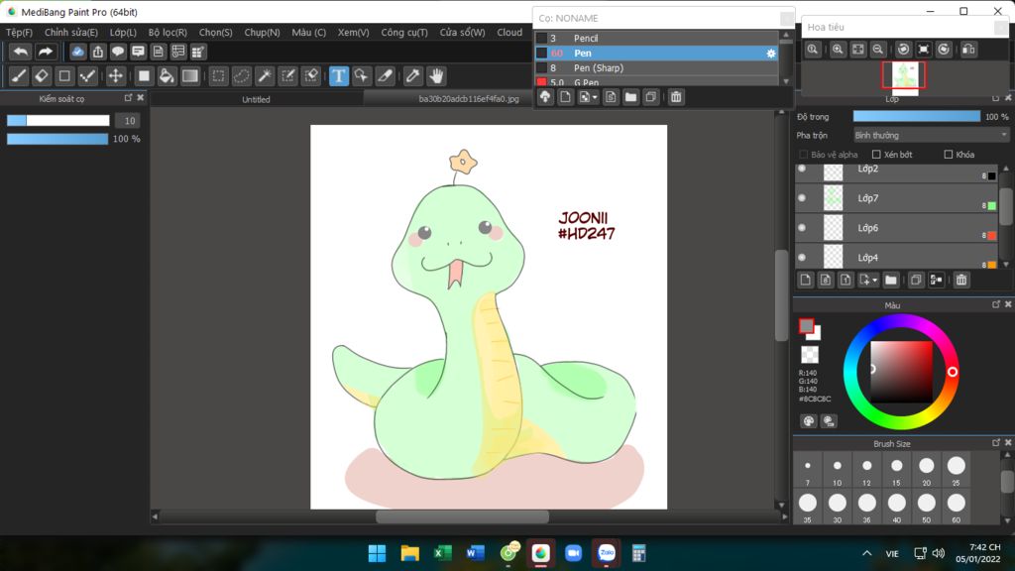
Task: Click the Navigator canvas thumbnail
Action: coord(904,75)
